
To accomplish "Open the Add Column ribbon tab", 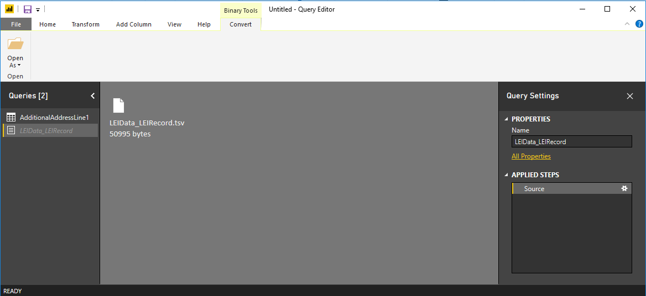I will (133, 24).
